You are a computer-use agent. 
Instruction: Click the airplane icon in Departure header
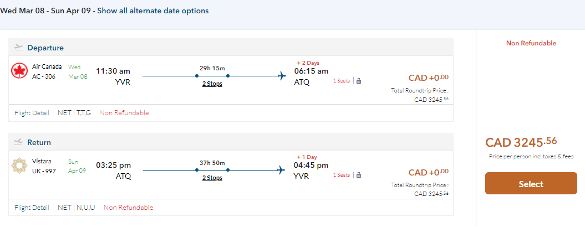(19, 47)
